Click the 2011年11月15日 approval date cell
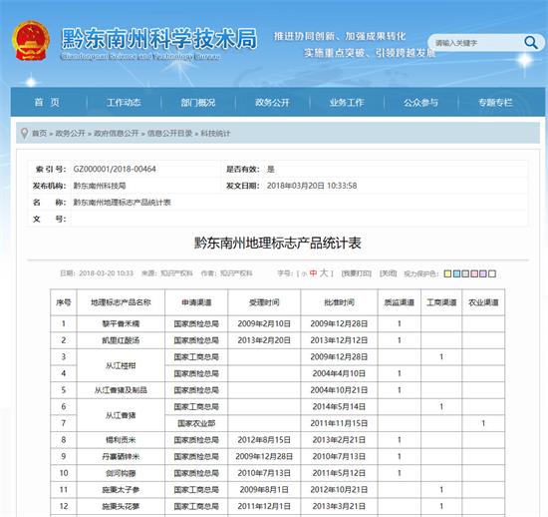 coord(339,423)
